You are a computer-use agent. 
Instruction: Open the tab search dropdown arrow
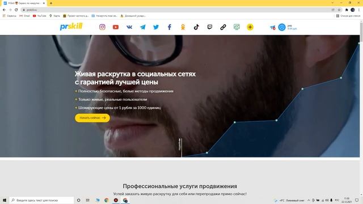click(333, 3)
